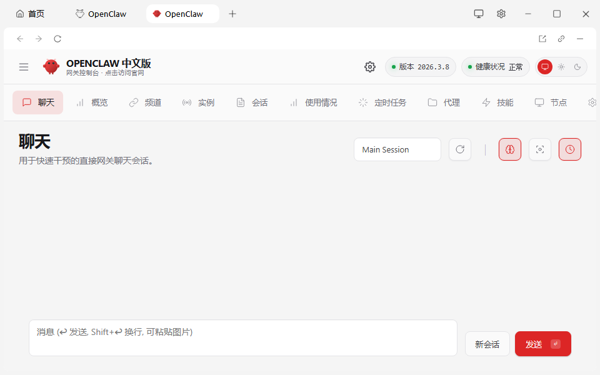Click the external link icon in the browser toolbar
The width and height of the screenshot is (600, 375).
(x=542, y=38)
